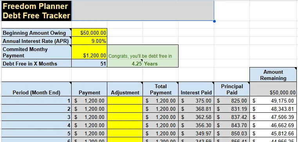This screenshot has height=142, width=298.
Task: Click the yellow Adjustment cell for period 5
Action: [125, 133]
